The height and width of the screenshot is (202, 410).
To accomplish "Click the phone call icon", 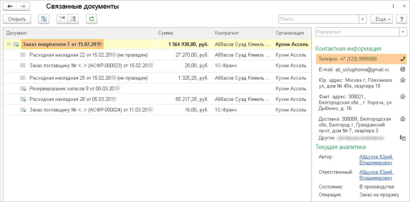I will pos(403,59).
